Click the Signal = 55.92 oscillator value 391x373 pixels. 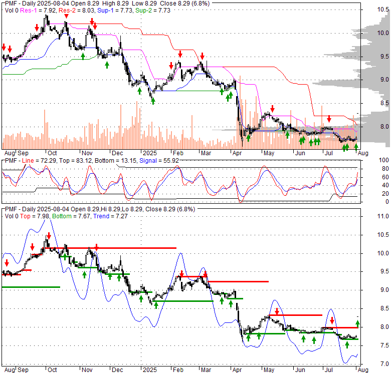[x=159, y=161]
